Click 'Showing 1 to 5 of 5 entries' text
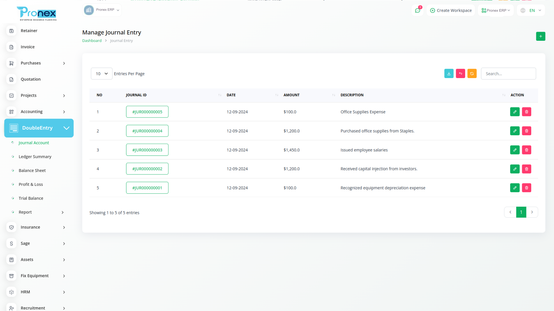This screenshot has width=554, height=311. point(114,213)
